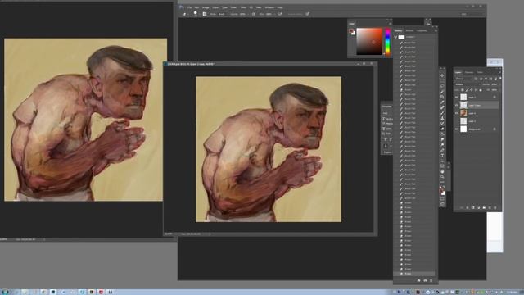The image size is (524, 295).
Task: Select the Horizontal Type tool
Action: click(442, 155)
